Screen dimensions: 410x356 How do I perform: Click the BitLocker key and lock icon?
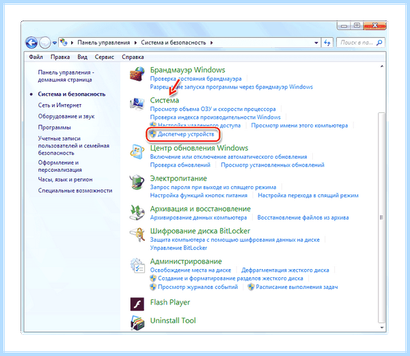pos(137,235)
